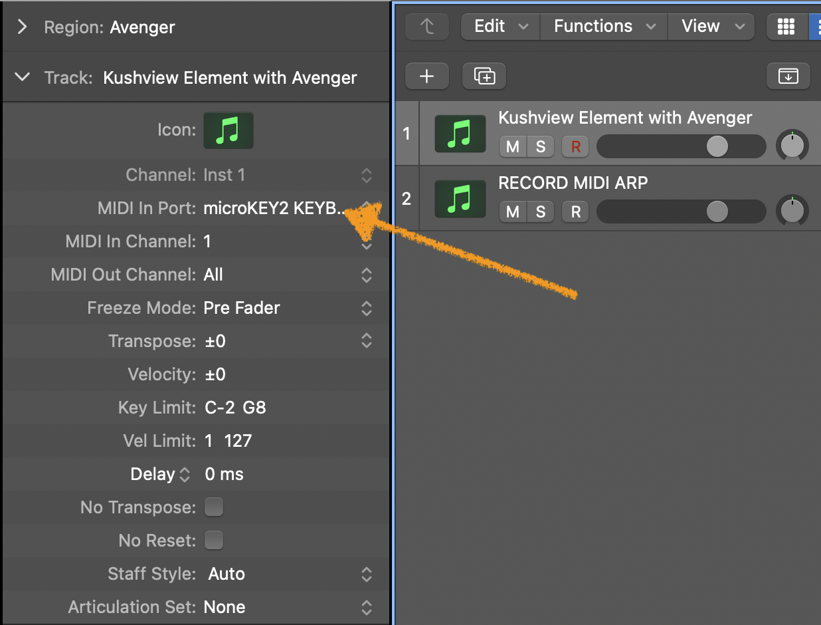Open the Delay mode popup arrows
Viewport: 821px width, 625px height.
click(x=185, y=475)
